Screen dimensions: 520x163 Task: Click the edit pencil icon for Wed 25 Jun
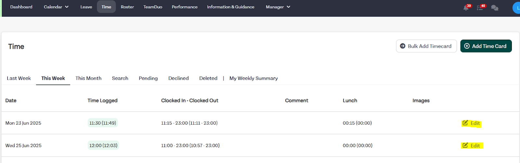tap(465, 145)
